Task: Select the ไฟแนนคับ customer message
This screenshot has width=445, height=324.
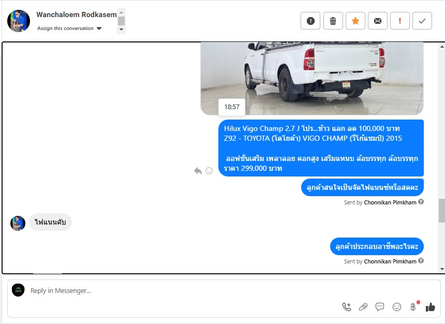Action: (x=50, y=222)
